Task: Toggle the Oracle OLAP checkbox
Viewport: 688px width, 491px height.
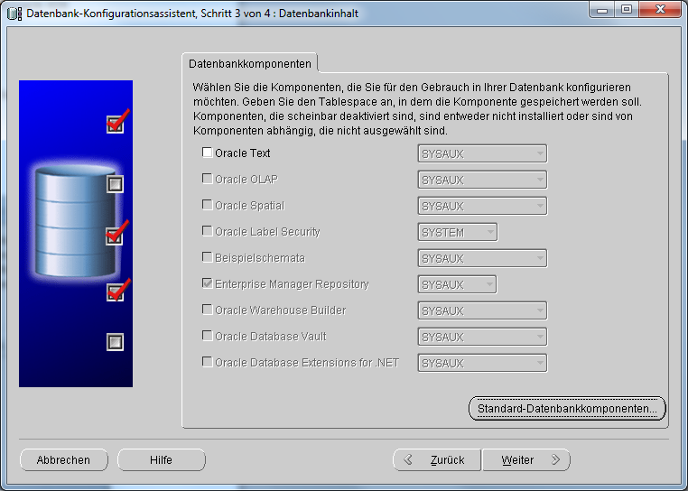Action: coord(207,179)
